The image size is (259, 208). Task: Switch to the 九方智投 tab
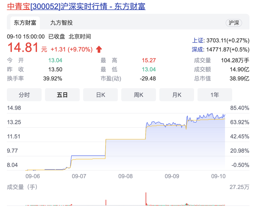click(62, 23)
